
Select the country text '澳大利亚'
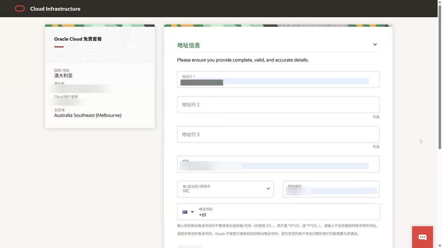[64, 75]
